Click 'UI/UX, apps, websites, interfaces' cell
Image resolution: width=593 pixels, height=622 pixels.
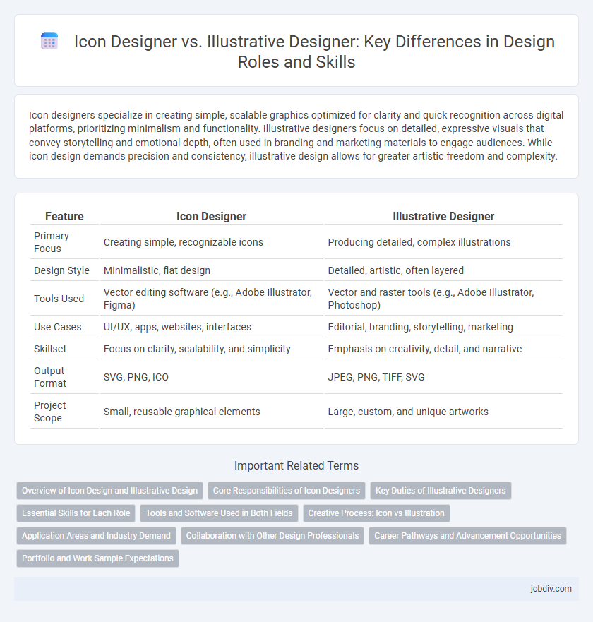(211, 327)
